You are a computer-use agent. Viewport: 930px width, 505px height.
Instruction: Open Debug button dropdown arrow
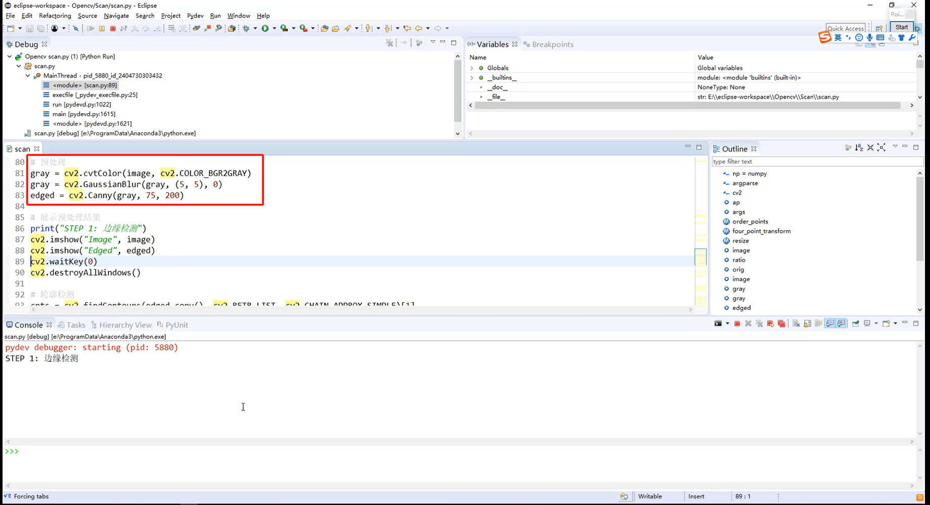(x=255, y=29)
